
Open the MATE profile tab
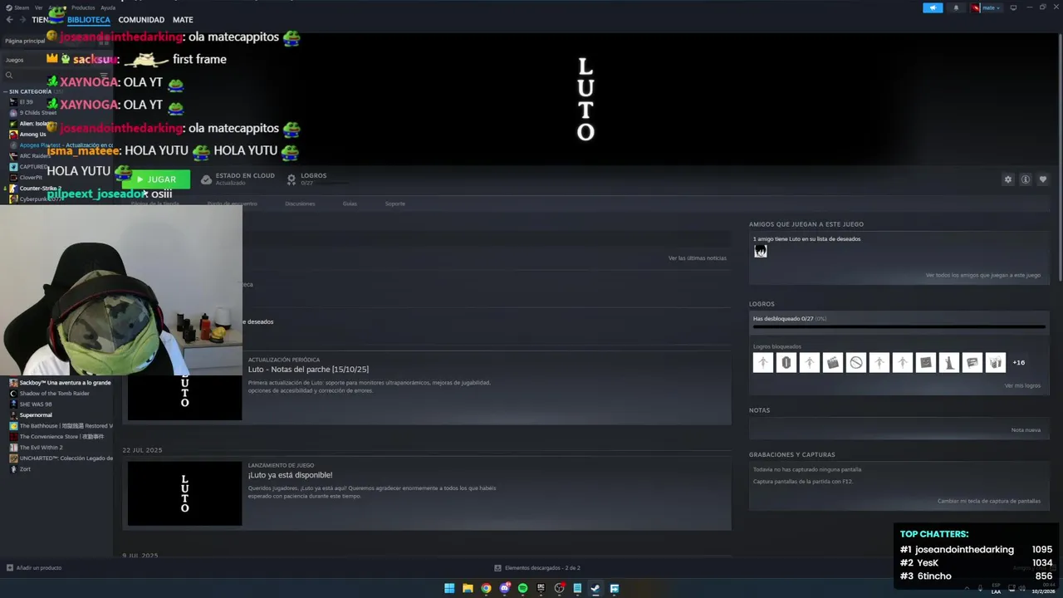(183, 20)
